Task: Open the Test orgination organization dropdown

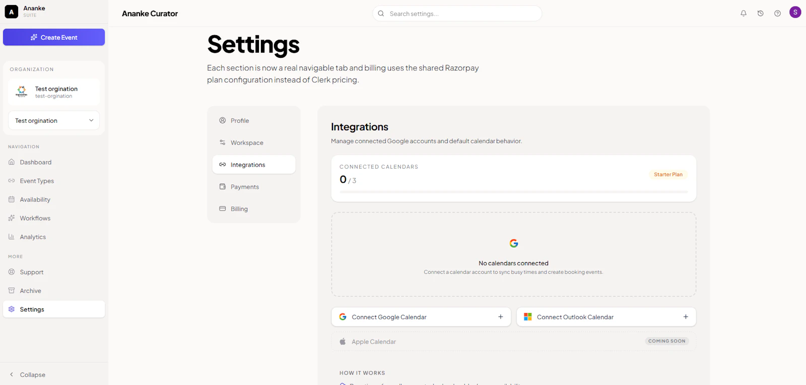Action: pos(54,120)
